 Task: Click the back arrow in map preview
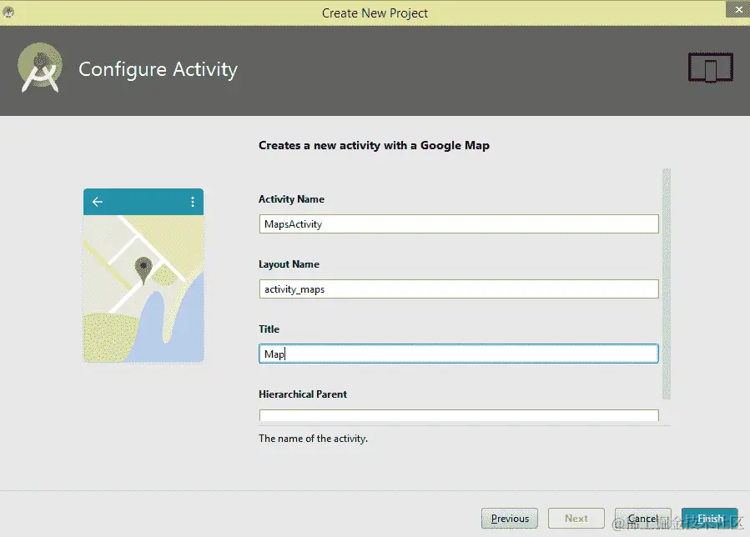pos(98,202)
